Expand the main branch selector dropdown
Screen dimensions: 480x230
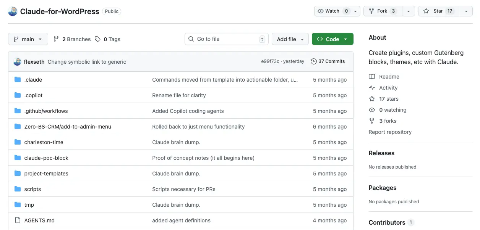(x=28, y=39)
